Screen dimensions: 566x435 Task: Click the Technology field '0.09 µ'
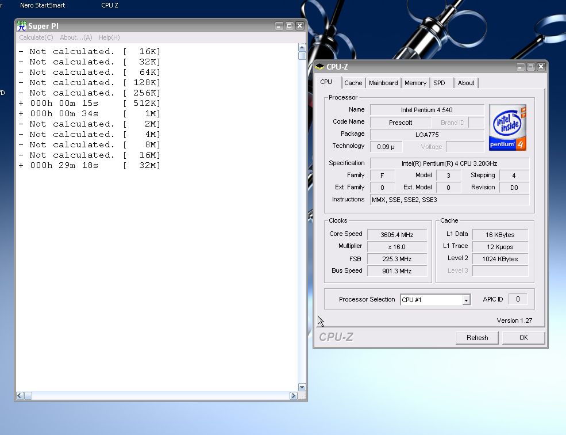(x=386, y=147)
